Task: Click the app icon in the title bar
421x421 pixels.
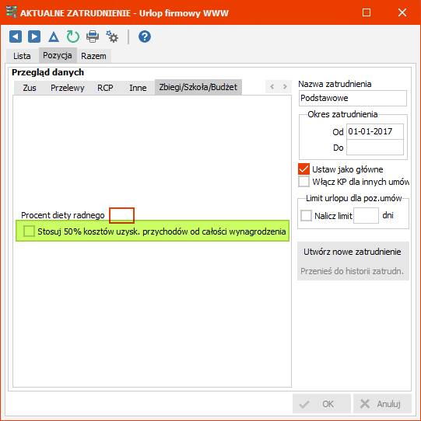Action: (x=12, y=12)
